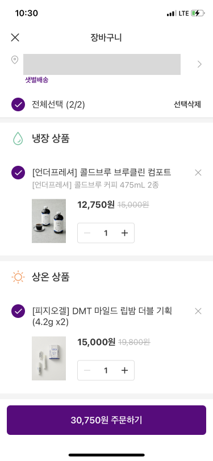Image resolution: width=213 pixels, height=461 pixels.
Task: Tap the 30,750원 주문하기 order button
Action: pos(107,420)
